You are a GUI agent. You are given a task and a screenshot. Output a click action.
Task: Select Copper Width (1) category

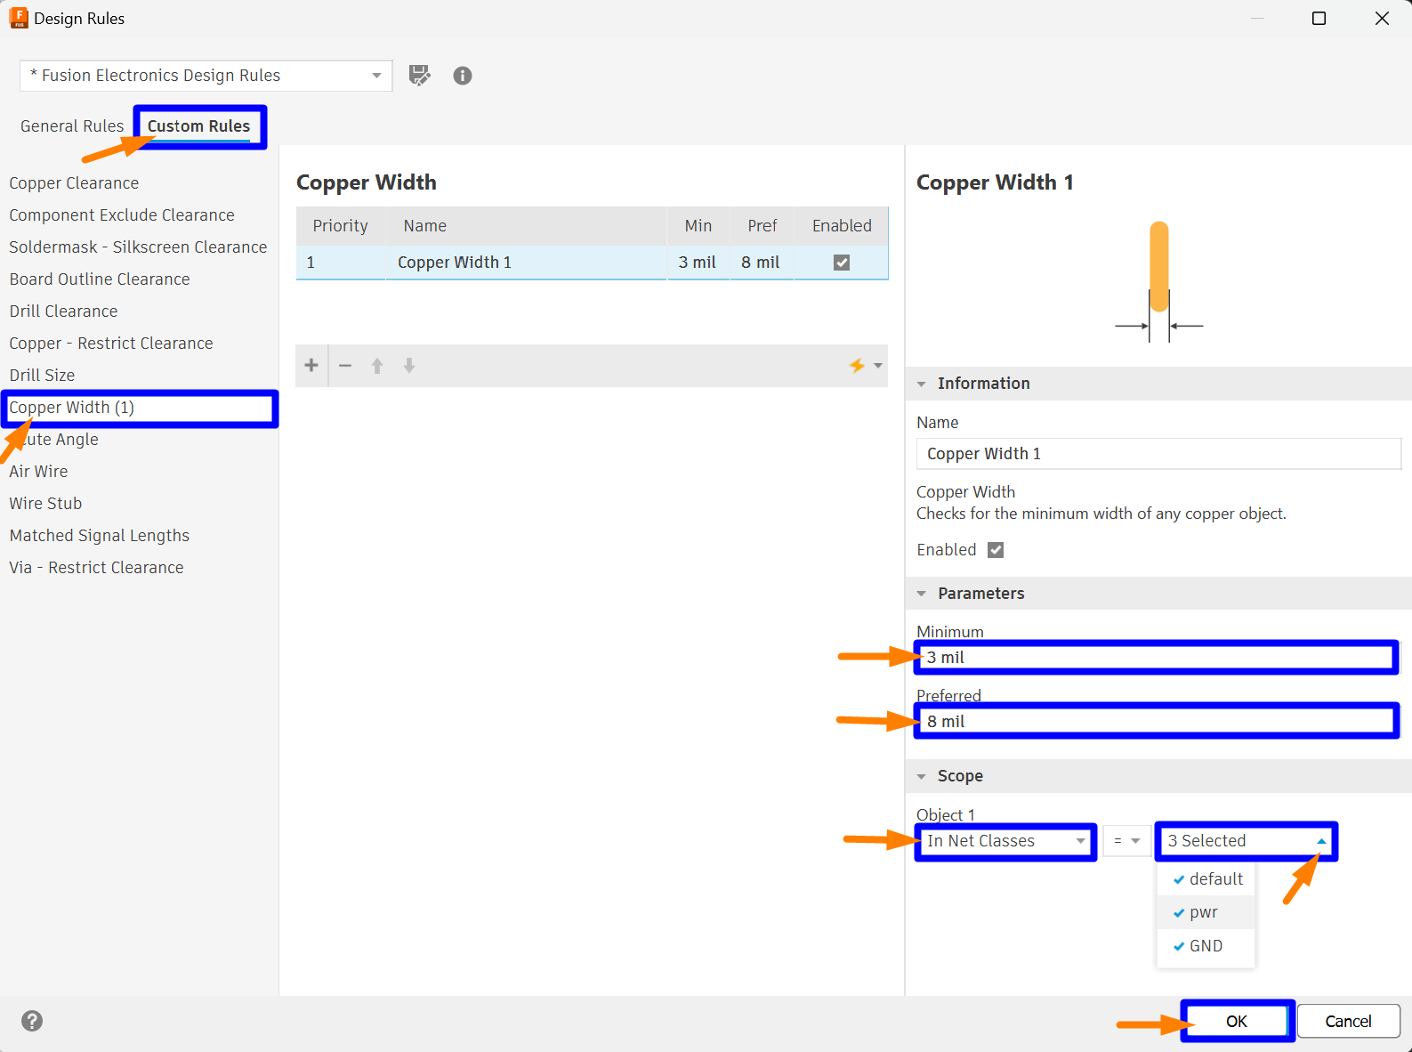tap(139, 408)
